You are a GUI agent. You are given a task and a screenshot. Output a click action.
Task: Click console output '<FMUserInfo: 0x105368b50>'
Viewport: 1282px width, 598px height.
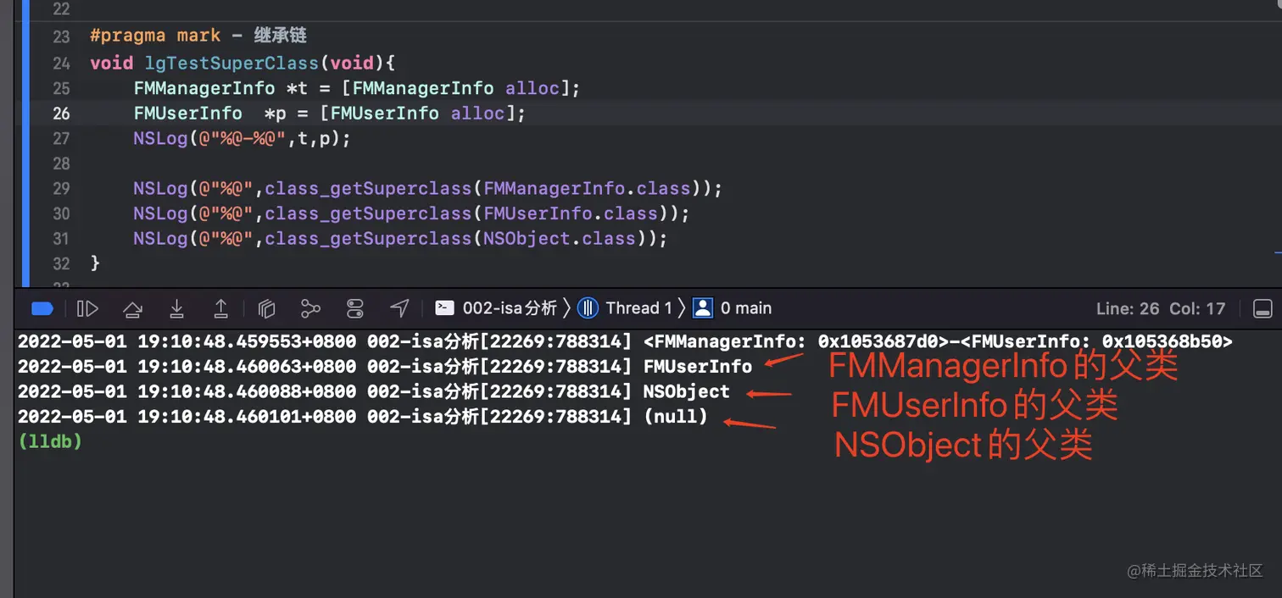click(1097, 342)
